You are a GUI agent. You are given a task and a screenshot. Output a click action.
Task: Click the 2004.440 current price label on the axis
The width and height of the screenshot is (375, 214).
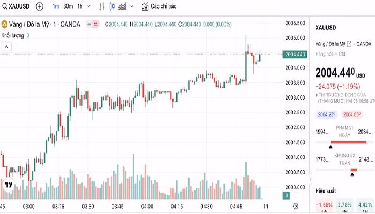(x=295, y=54)
